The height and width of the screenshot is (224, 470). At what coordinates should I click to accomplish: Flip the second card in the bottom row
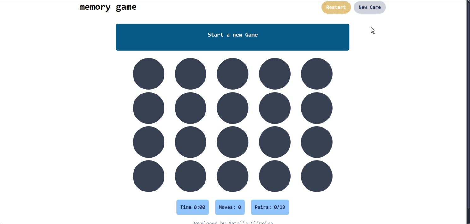pyautogui.click(x=190, y=176)
